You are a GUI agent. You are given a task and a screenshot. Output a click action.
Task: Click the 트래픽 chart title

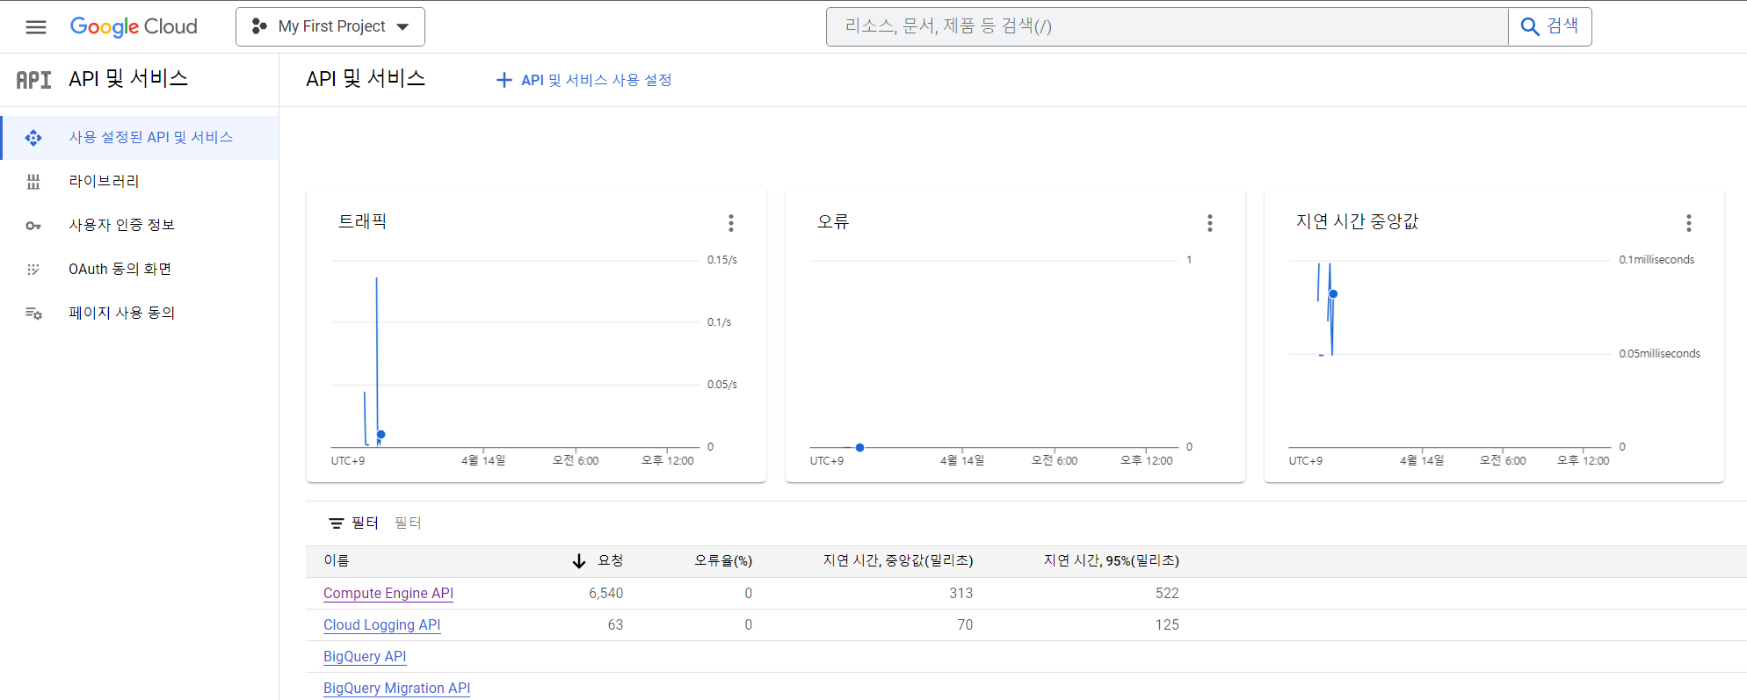[363, 222]
